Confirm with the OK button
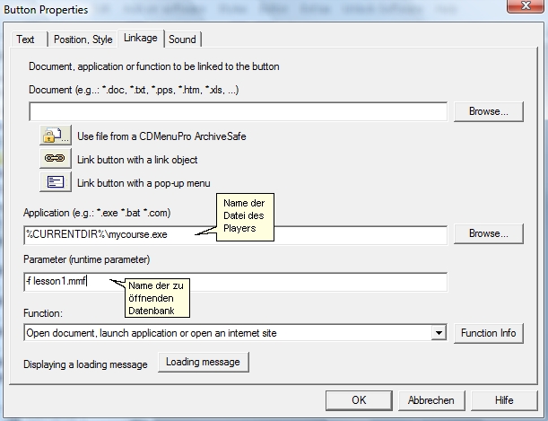Screen dimensions: 548x421 click(x=359, y=400)
